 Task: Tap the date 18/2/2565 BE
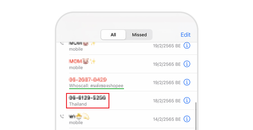pyautogui.click(x=167, y=101)
